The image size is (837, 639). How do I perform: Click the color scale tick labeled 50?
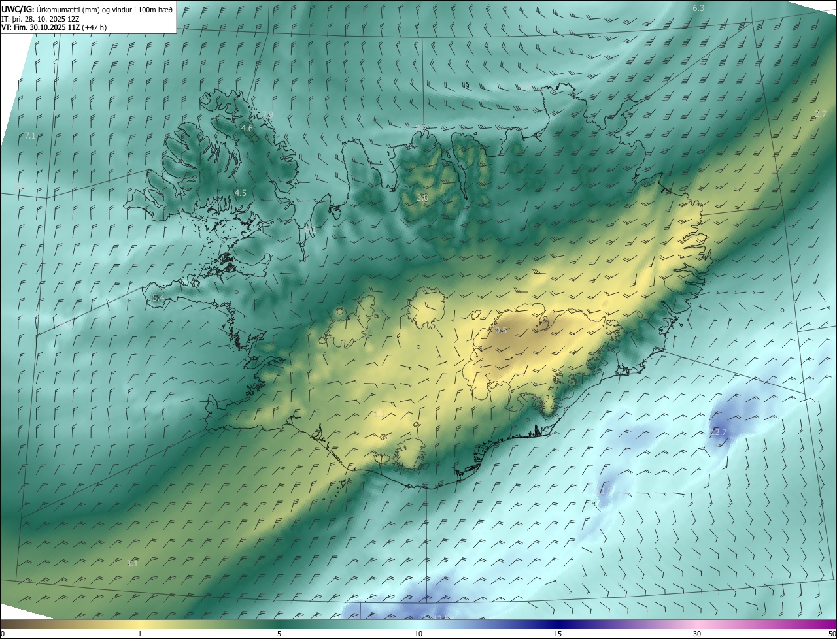click(832, 634)
